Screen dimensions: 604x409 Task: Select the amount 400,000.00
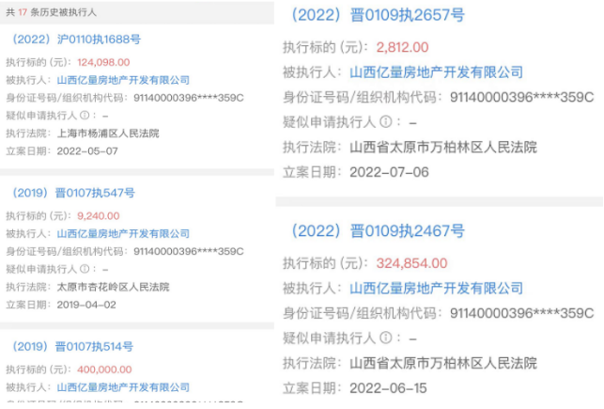(104, 370)
